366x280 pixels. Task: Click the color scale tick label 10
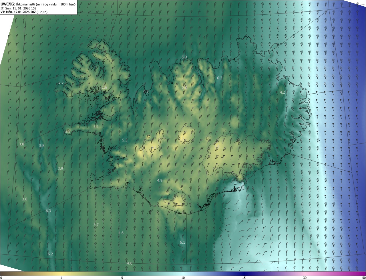183,278
